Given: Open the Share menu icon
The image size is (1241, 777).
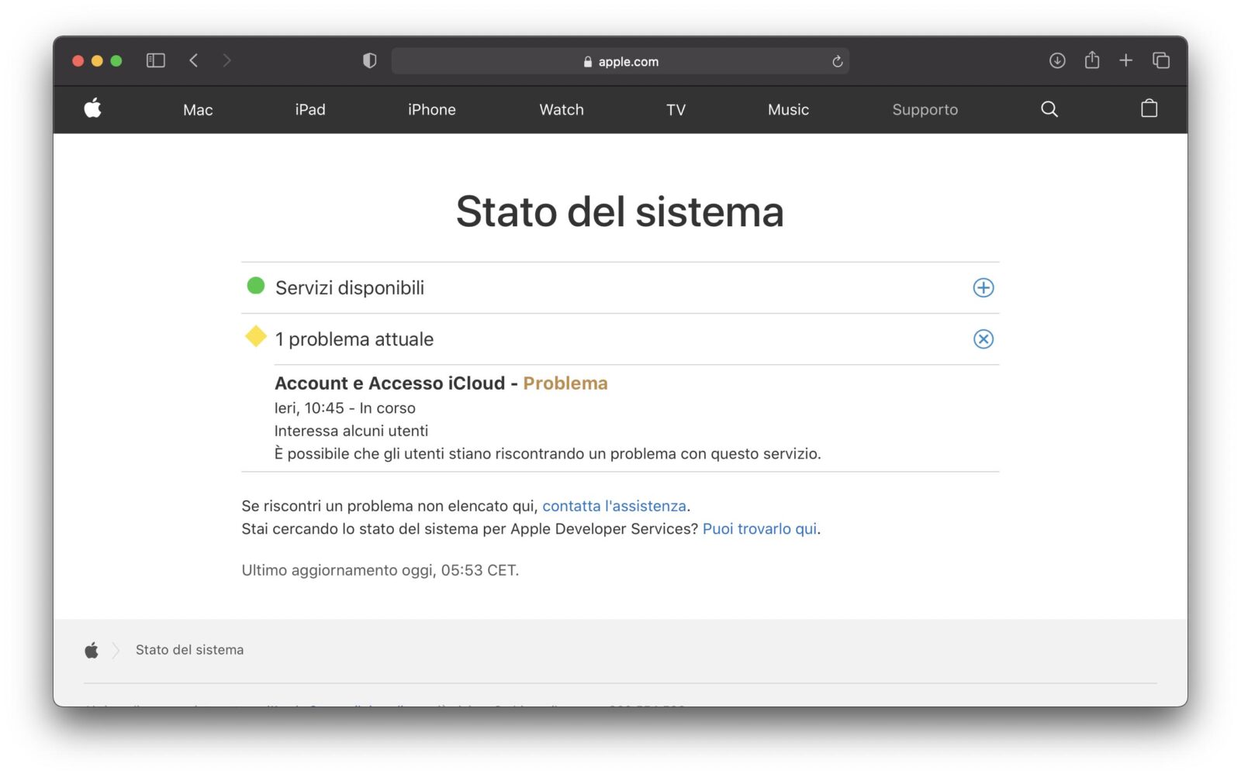Looking at the screenshot, I should [x=1092, y=60].
